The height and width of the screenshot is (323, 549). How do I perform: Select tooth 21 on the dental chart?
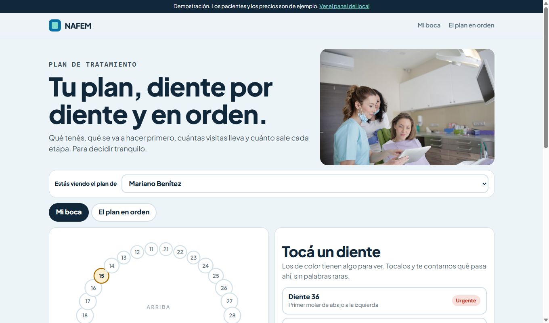(x=166, y=249)
